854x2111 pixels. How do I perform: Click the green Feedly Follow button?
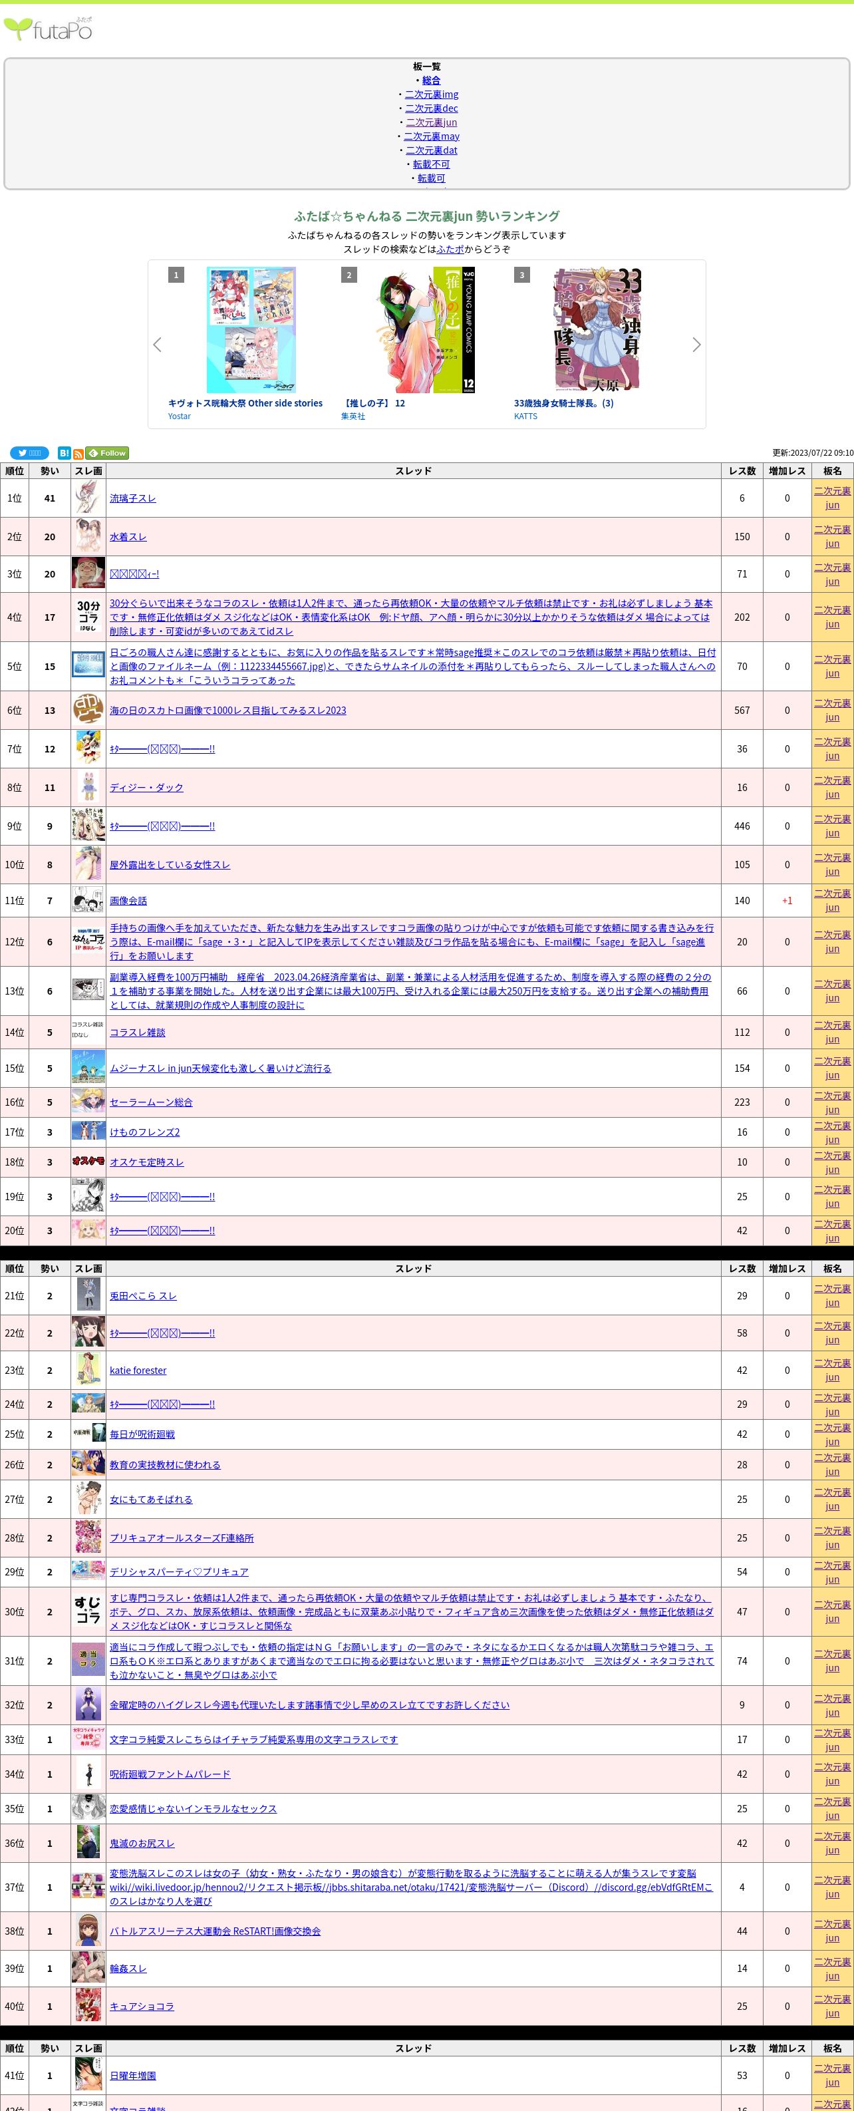click(107, 453)
